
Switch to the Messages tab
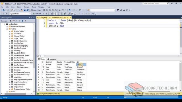click(x=52, y=59)
